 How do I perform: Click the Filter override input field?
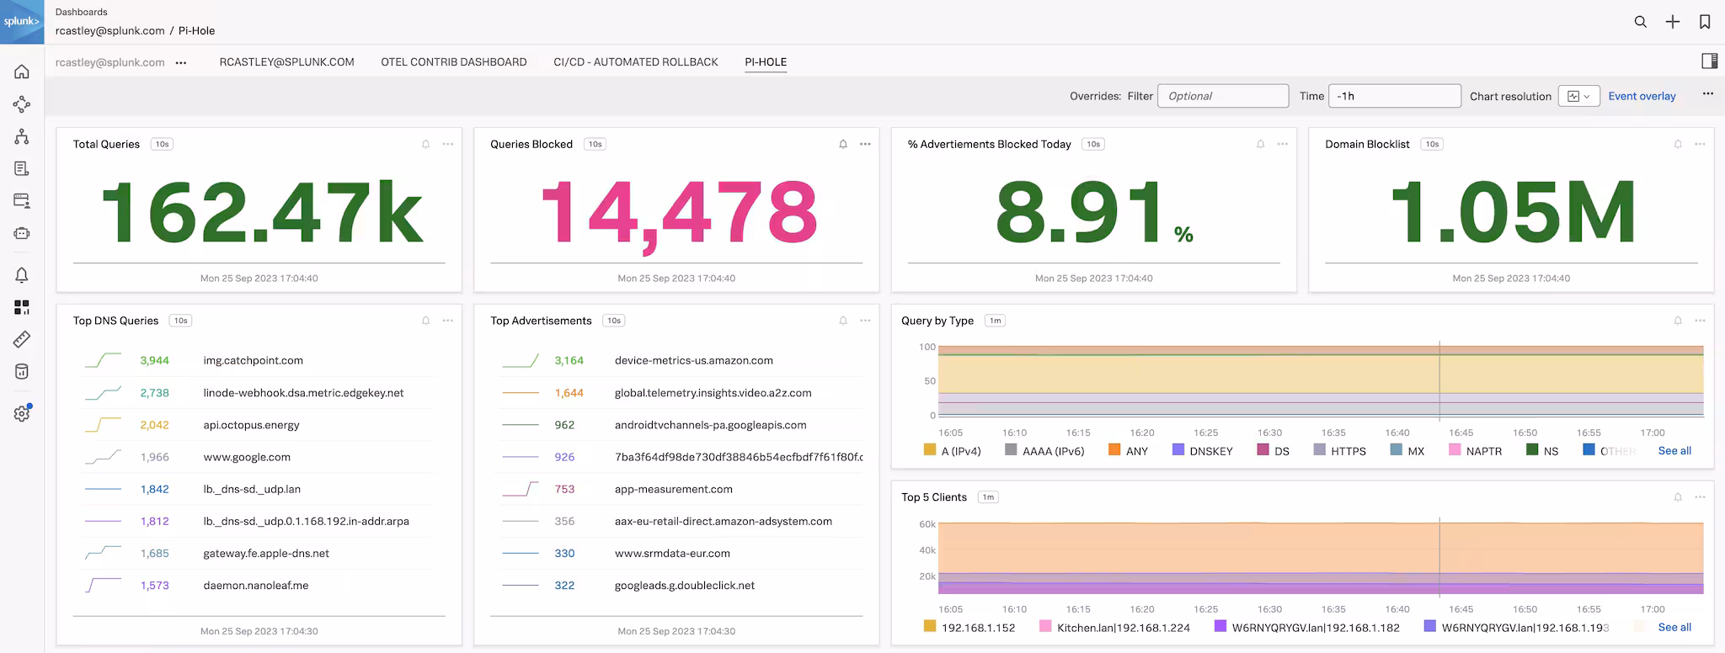(x=1223, y=96)
